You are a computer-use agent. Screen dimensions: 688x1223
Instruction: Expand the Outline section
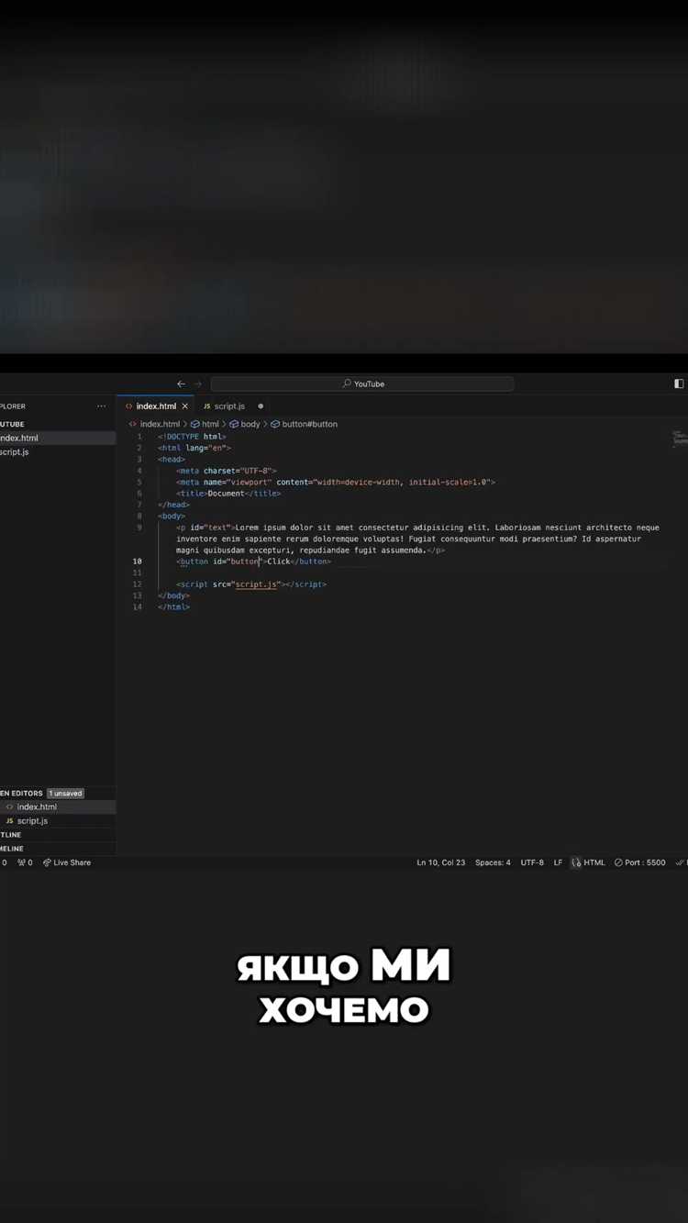(x=58, y=835)
